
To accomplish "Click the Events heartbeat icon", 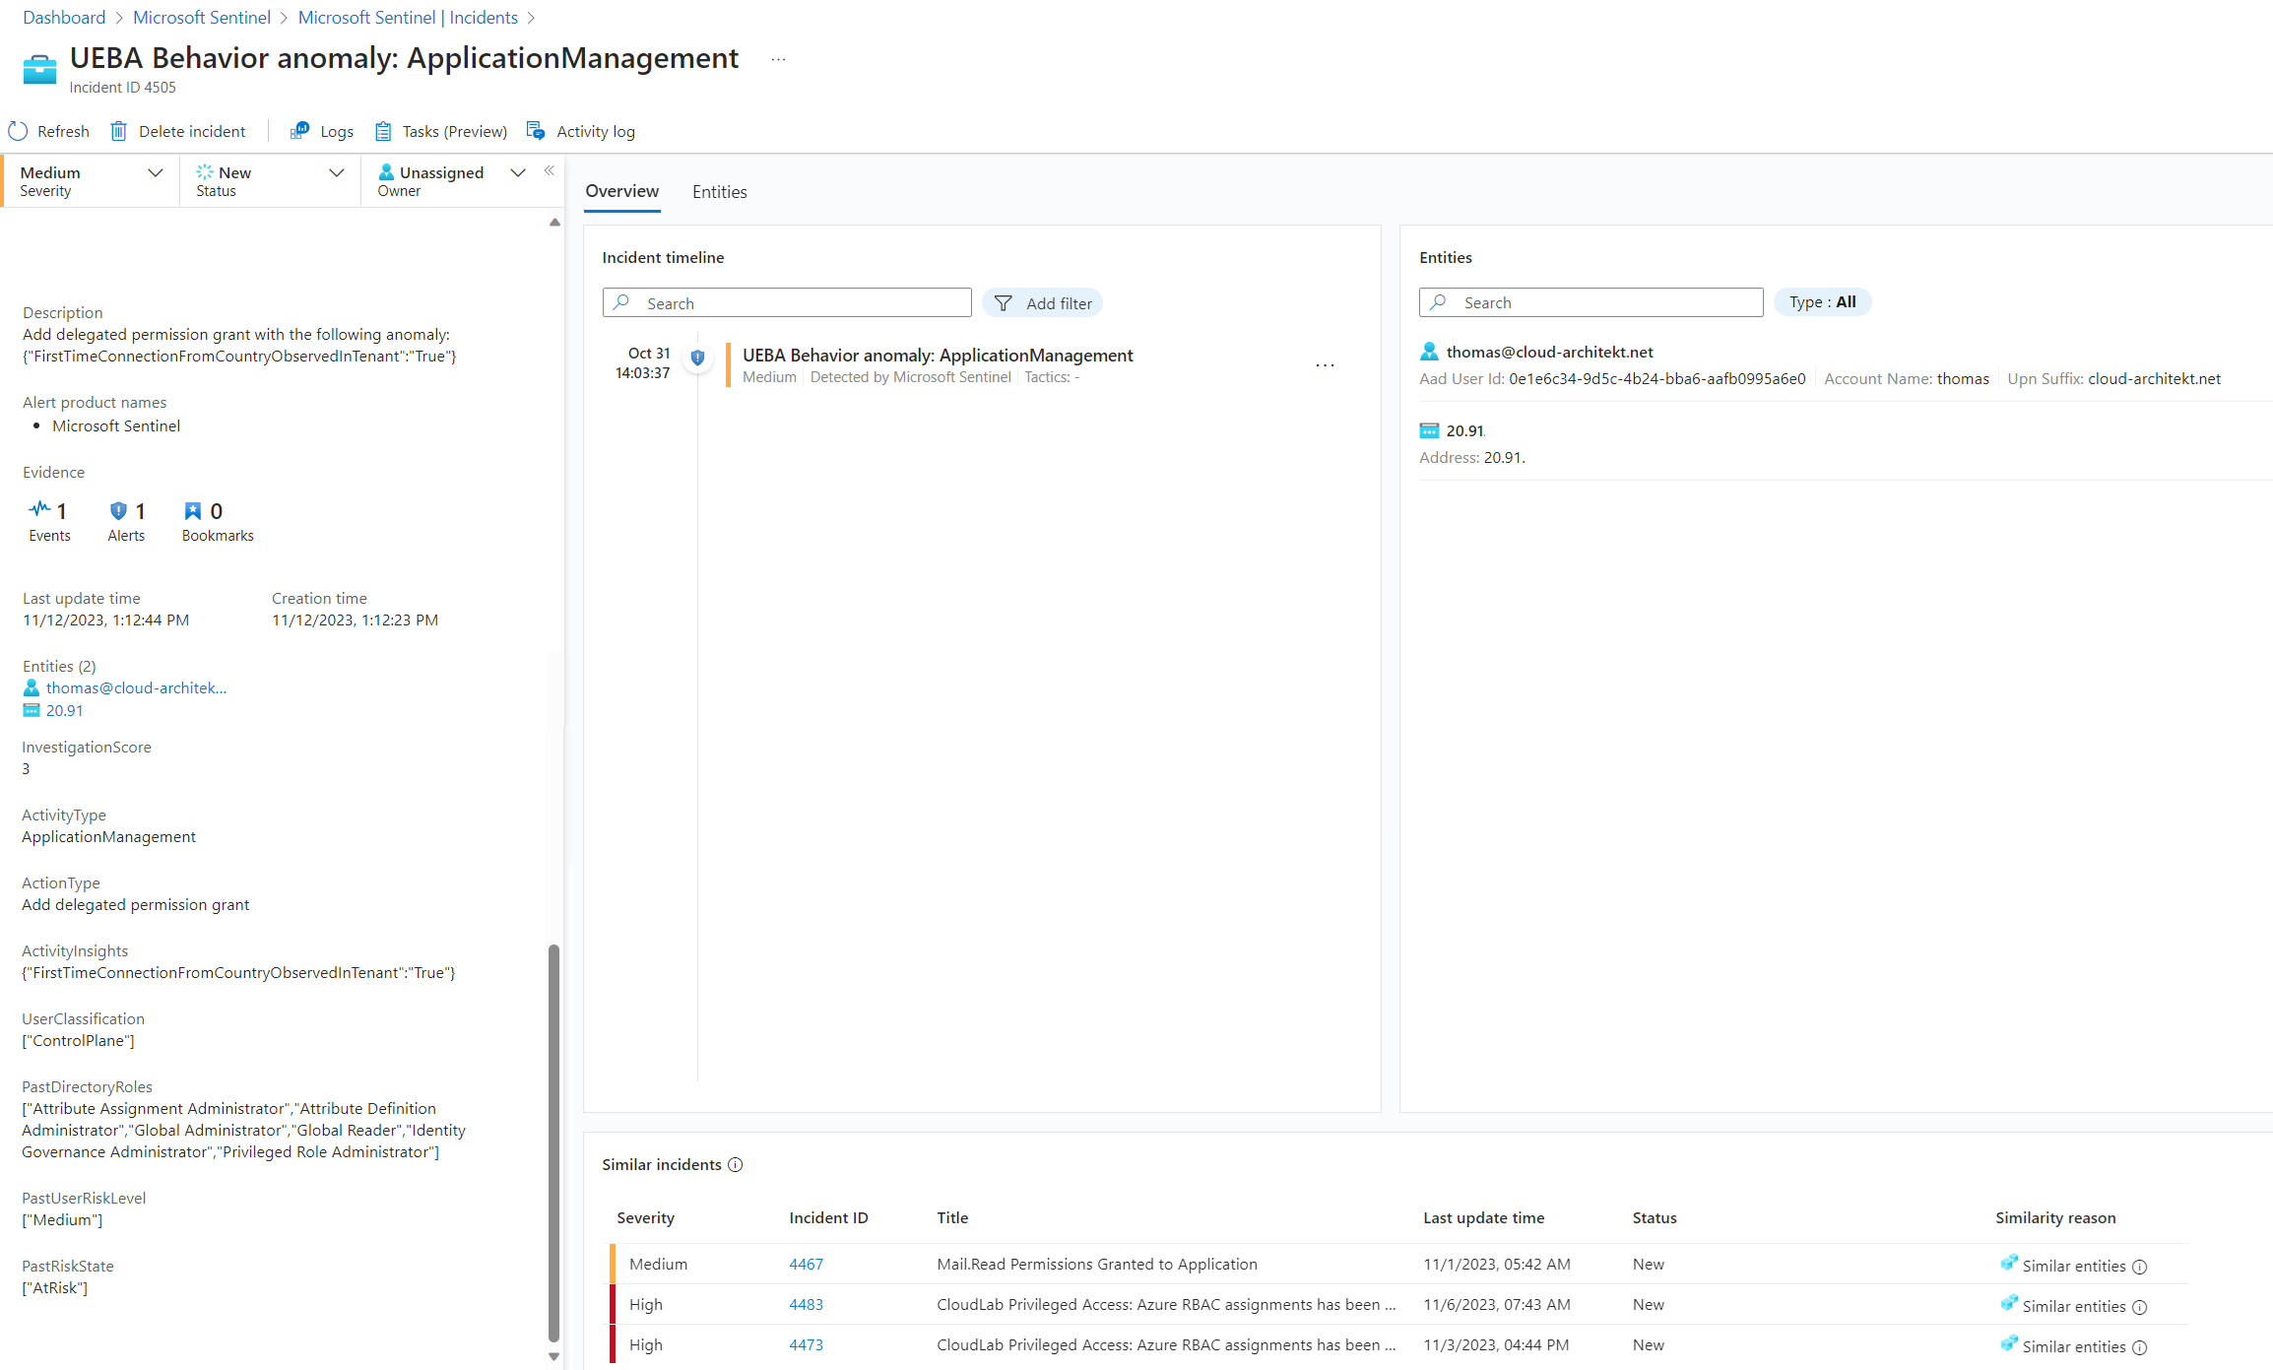I will point(39,509).
